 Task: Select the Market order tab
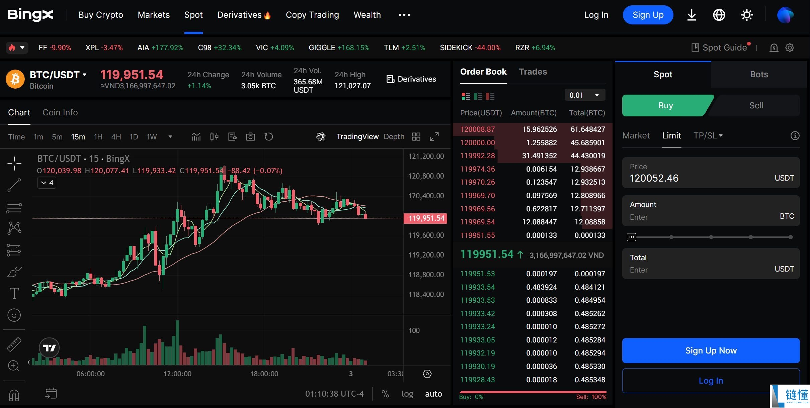click(636, 135)
